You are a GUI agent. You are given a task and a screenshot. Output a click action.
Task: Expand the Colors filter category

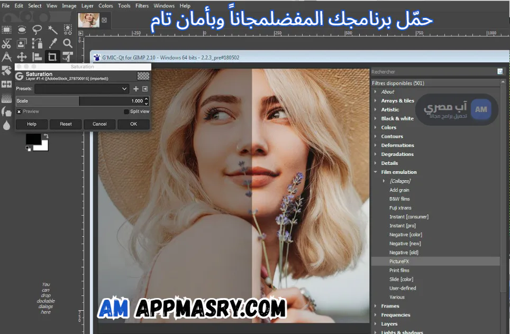(x=375, y=127)
